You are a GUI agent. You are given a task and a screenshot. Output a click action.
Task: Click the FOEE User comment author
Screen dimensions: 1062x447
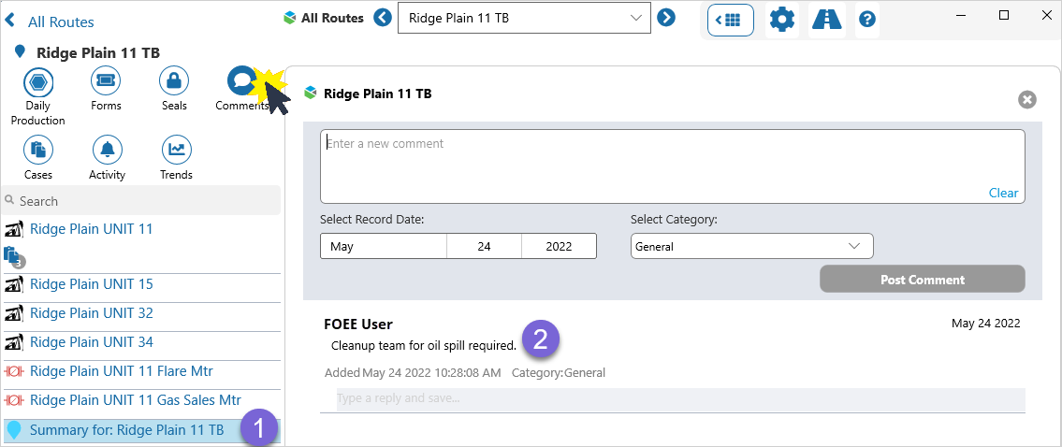click(358, 324)
